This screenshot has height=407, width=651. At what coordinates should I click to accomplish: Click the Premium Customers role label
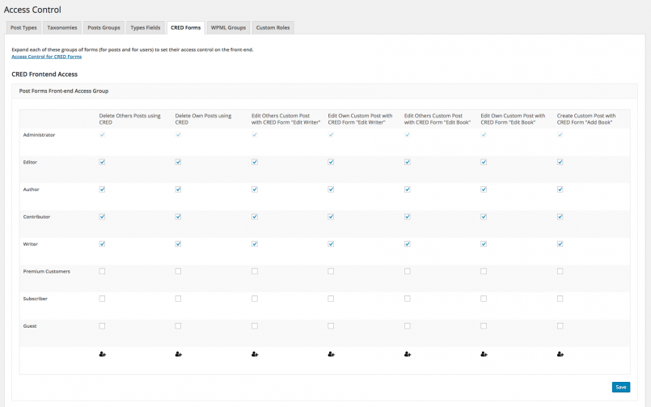[x=47, y=272]
